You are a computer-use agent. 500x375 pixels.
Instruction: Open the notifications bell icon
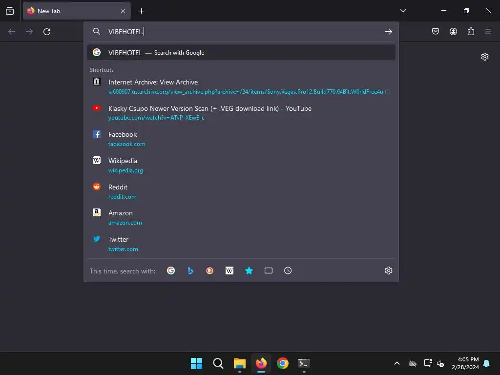click(487, 363)
